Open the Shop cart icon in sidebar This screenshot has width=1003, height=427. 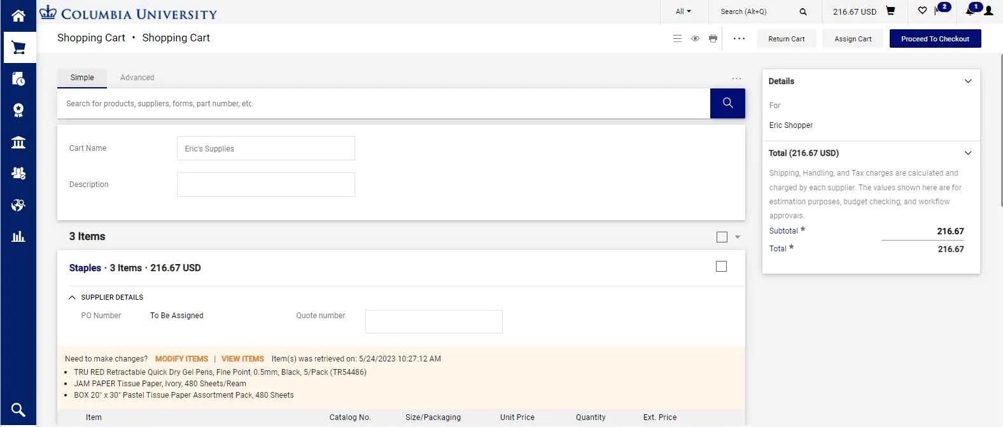18,48
